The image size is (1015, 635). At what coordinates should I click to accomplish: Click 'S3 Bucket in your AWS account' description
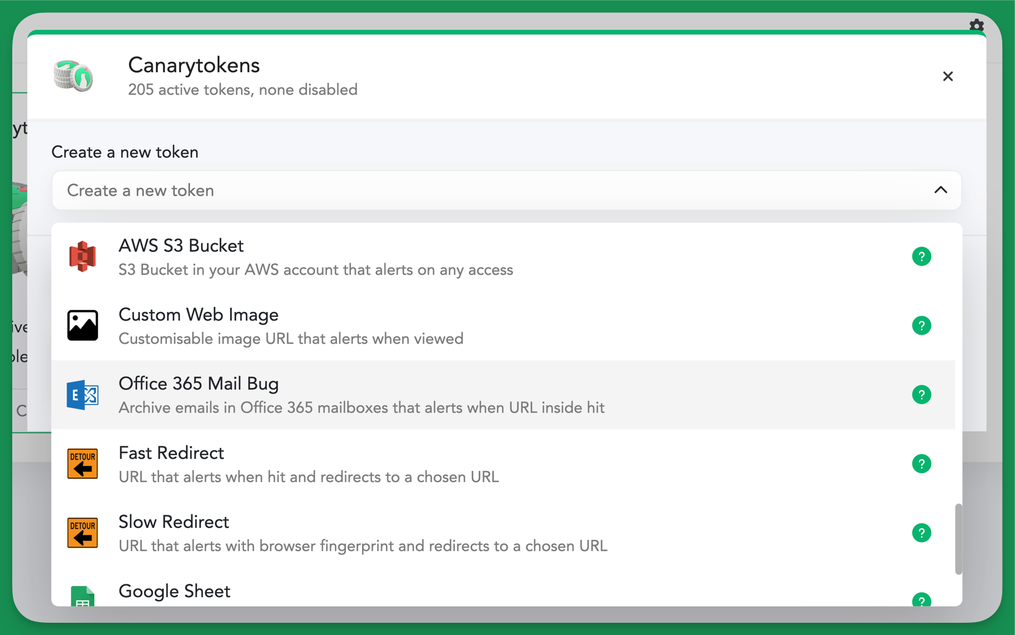316,270
